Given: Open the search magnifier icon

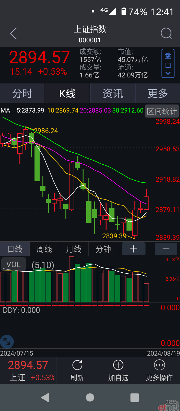Looking at the screenshot, I should pyautogui.click(x=166, y=33).
